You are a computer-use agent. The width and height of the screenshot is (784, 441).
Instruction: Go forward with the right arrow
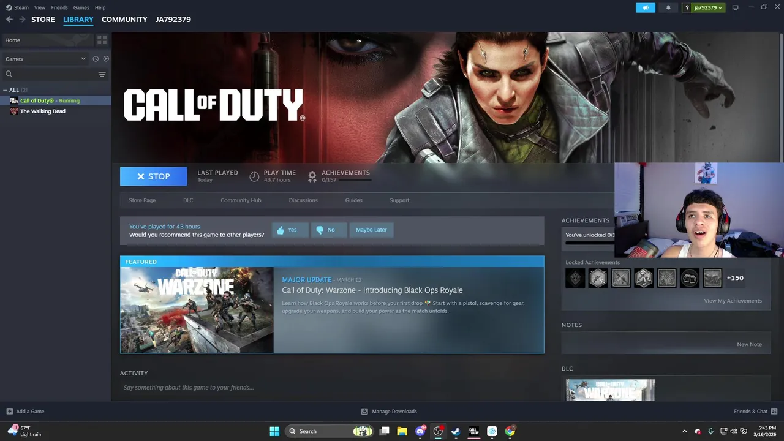(x=23, y=20)
